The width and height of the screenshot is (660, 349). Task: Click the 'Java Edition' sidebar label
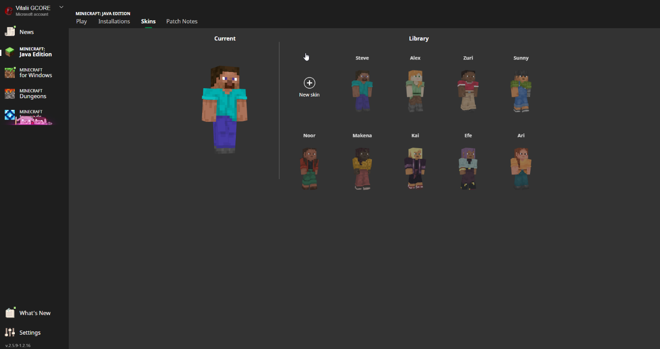(36, 54)
